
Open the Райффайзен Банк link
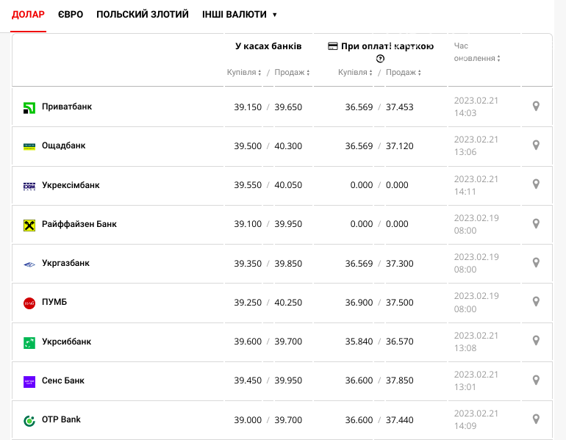pyautogui.click(x=79, y=224)
